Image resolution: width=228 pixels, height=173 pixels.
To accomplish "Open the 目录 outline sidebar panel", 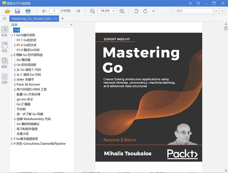I will (x=5, y=31).
